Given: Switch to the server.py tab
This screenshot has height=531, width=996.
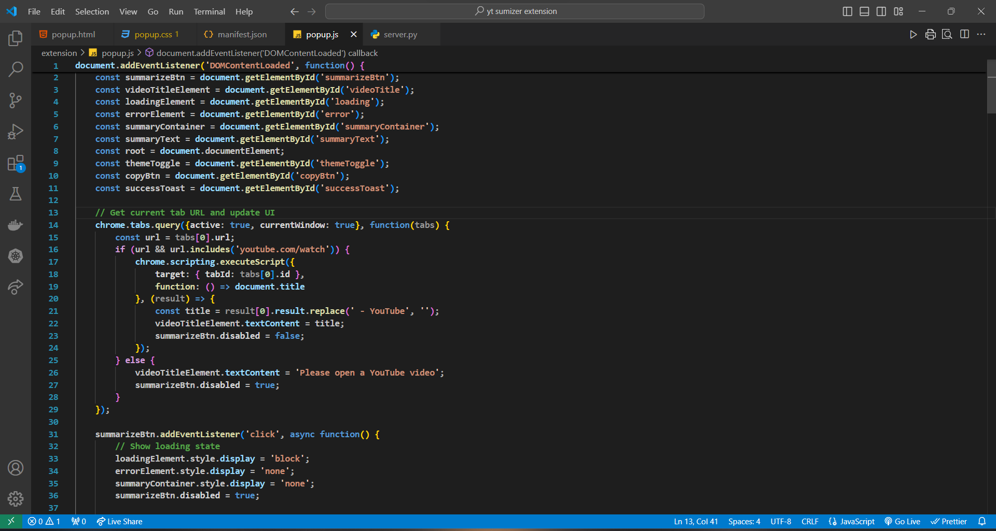Looking at the screenshot, I should (400, 35).
